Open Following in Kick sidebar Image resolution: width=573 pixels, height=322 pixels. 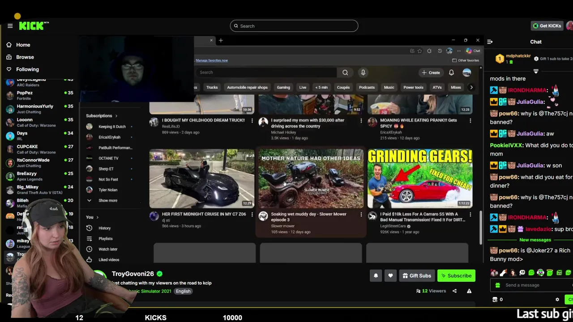click(23, 69)
